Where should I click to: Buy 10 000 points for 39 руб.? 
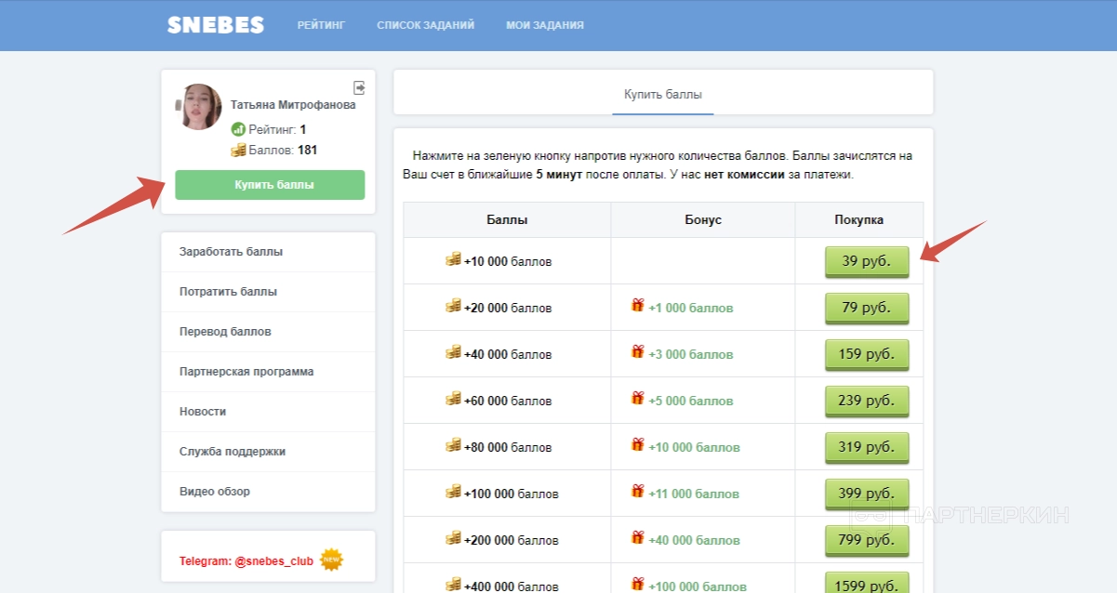point(867,262)
